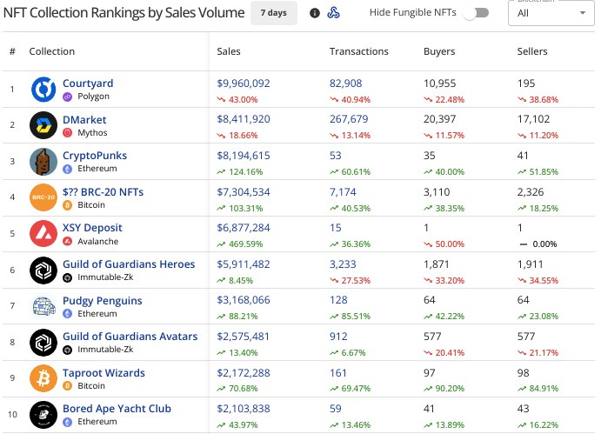Click Pudgy Penguins sales value $3,168,066
Viewport: 601px width, 434px height.
click(244, 300)
